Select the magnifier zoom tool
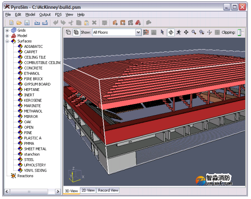 point(194,32)
